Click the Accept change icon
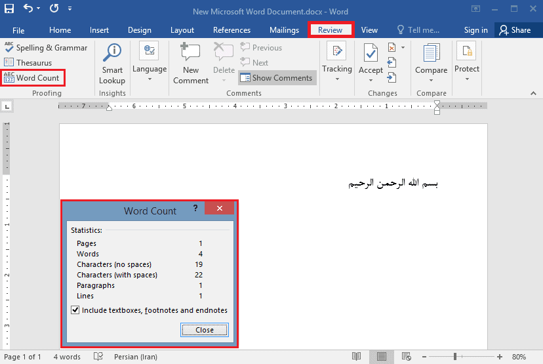Viewport: 543px width, 364px height. [x=371, y=52]
